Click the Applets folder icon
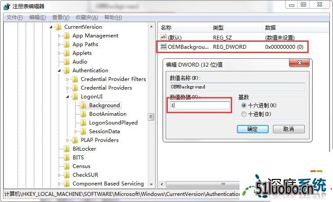Screen dimensions: 333x202 tap(67, 53)
